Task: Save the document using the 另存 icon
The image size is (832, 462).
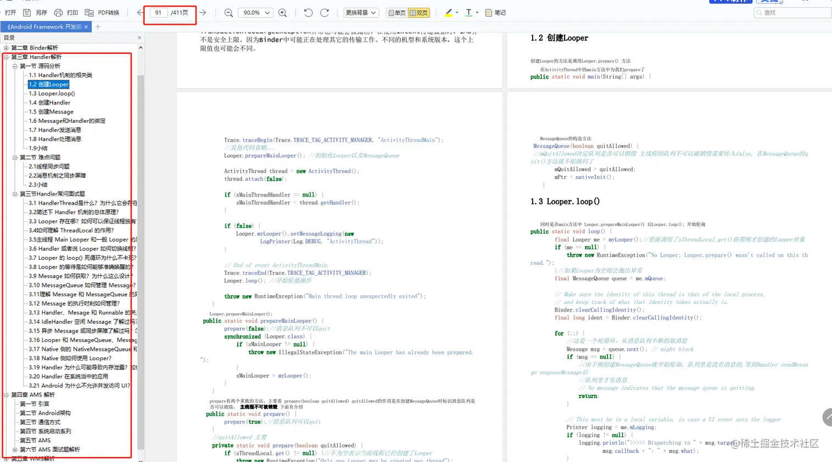Action: point(27,12)
